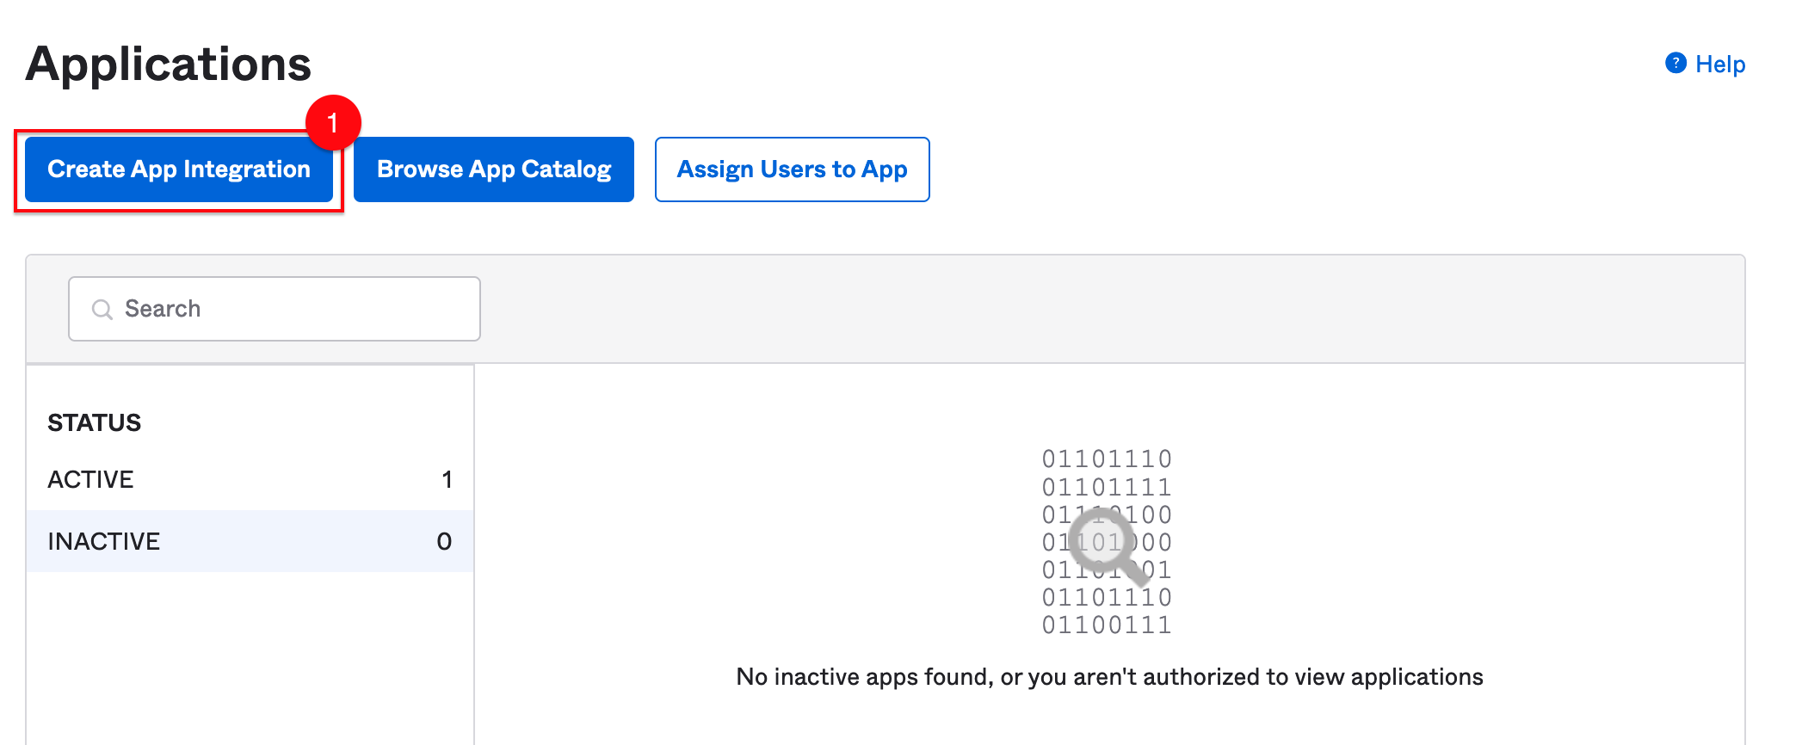This screenshot has width=1802, height=745.
Task: Click the Applications page title
Action: click(169, 65)
